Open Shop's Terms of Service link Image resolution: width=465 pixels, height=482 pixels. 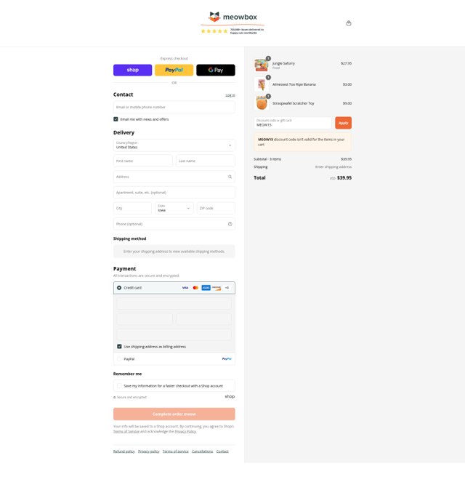click(x=126, y=432)
